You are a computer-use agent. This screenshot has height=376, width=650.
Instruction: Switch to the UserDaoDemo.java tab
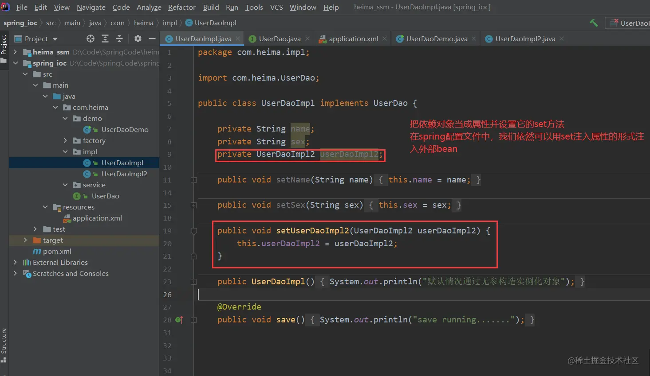point(437,39)
